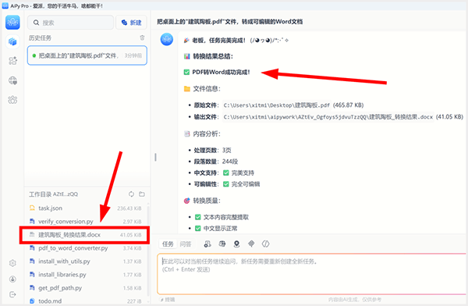Click the task title at chat top

(230, 22)
